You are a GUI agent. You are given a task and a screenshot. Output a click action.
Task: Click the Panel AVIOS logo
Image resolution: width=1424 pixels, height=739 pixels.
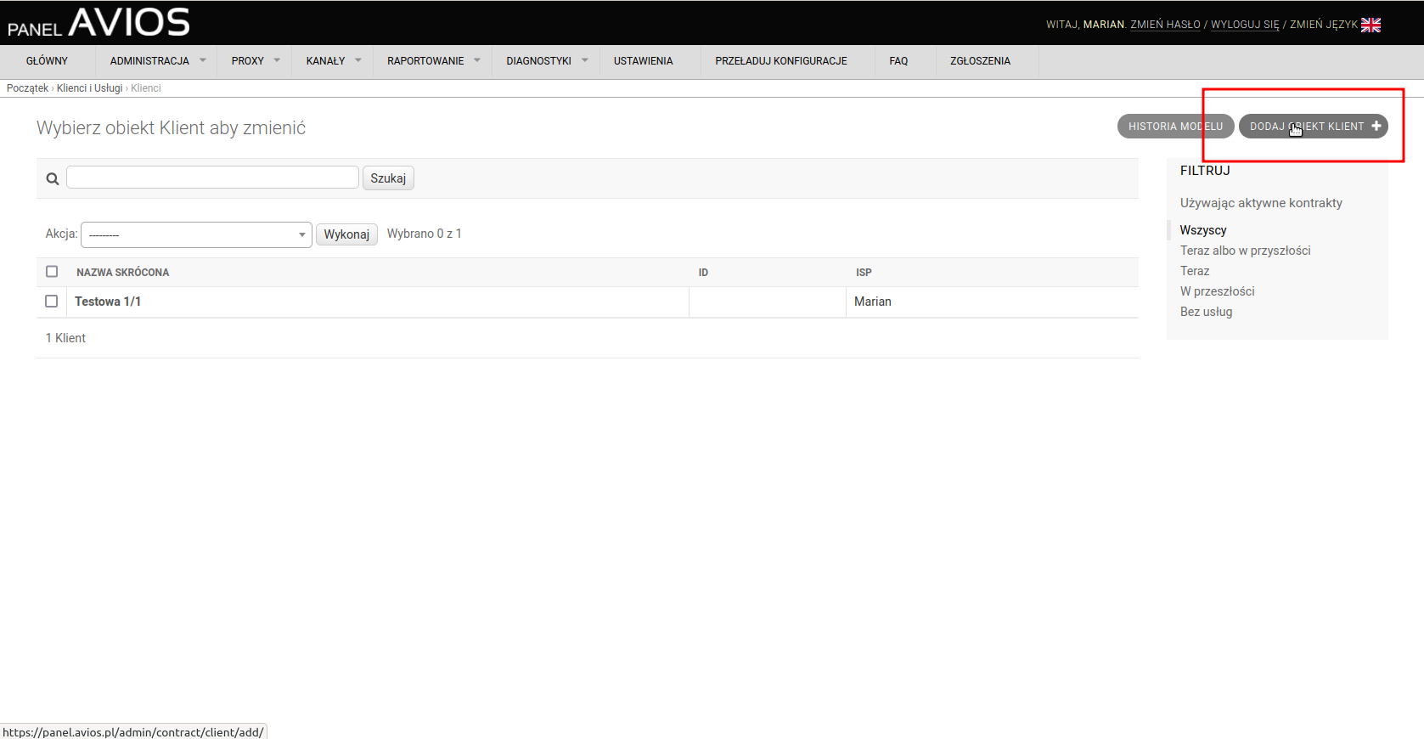coord(98,23)
